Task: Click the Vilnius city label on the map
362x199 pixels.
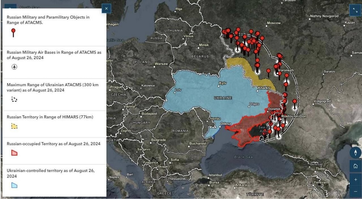Action: [188, 37]
